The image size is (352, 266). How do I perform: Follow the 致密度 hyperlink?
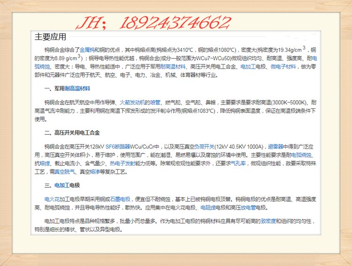click(269, 221)
